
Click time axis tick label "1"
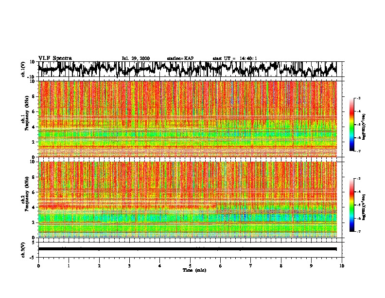(x=69, y=266)
